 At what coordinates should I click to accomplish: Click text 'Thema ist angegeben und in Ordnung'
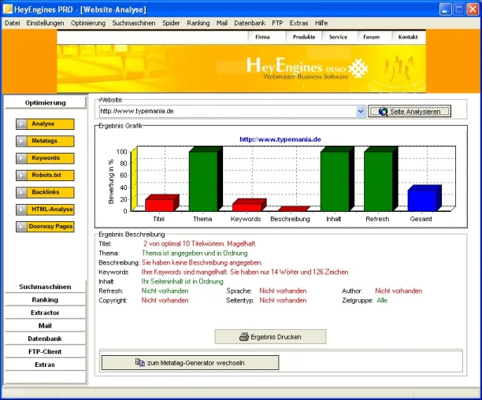coord(195,253)
